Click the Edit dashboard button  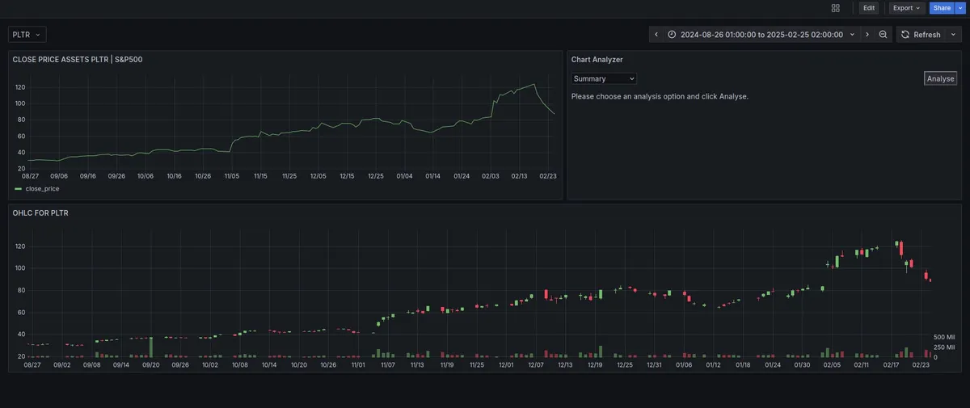869,8
